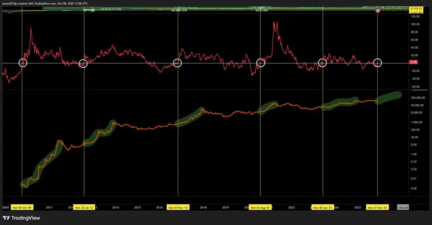The height and width of the screenshot is (225, 432).
Task: Click the Vol 668.72M volume label
Action: click(x=179, y=11)
